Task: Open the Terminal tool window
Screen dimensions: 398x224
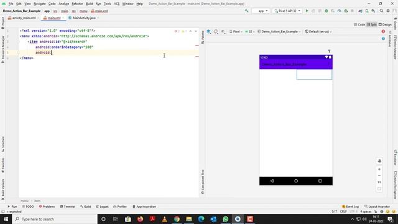Action: [x=68, y=207]
